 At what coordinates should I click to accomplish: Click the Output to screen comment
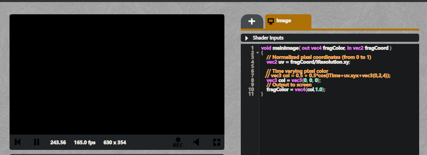click(x=289, y=85)
